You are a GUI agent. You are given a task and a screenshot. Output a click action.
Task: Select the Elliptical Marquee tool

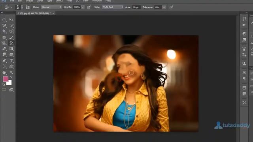(4, 20)
